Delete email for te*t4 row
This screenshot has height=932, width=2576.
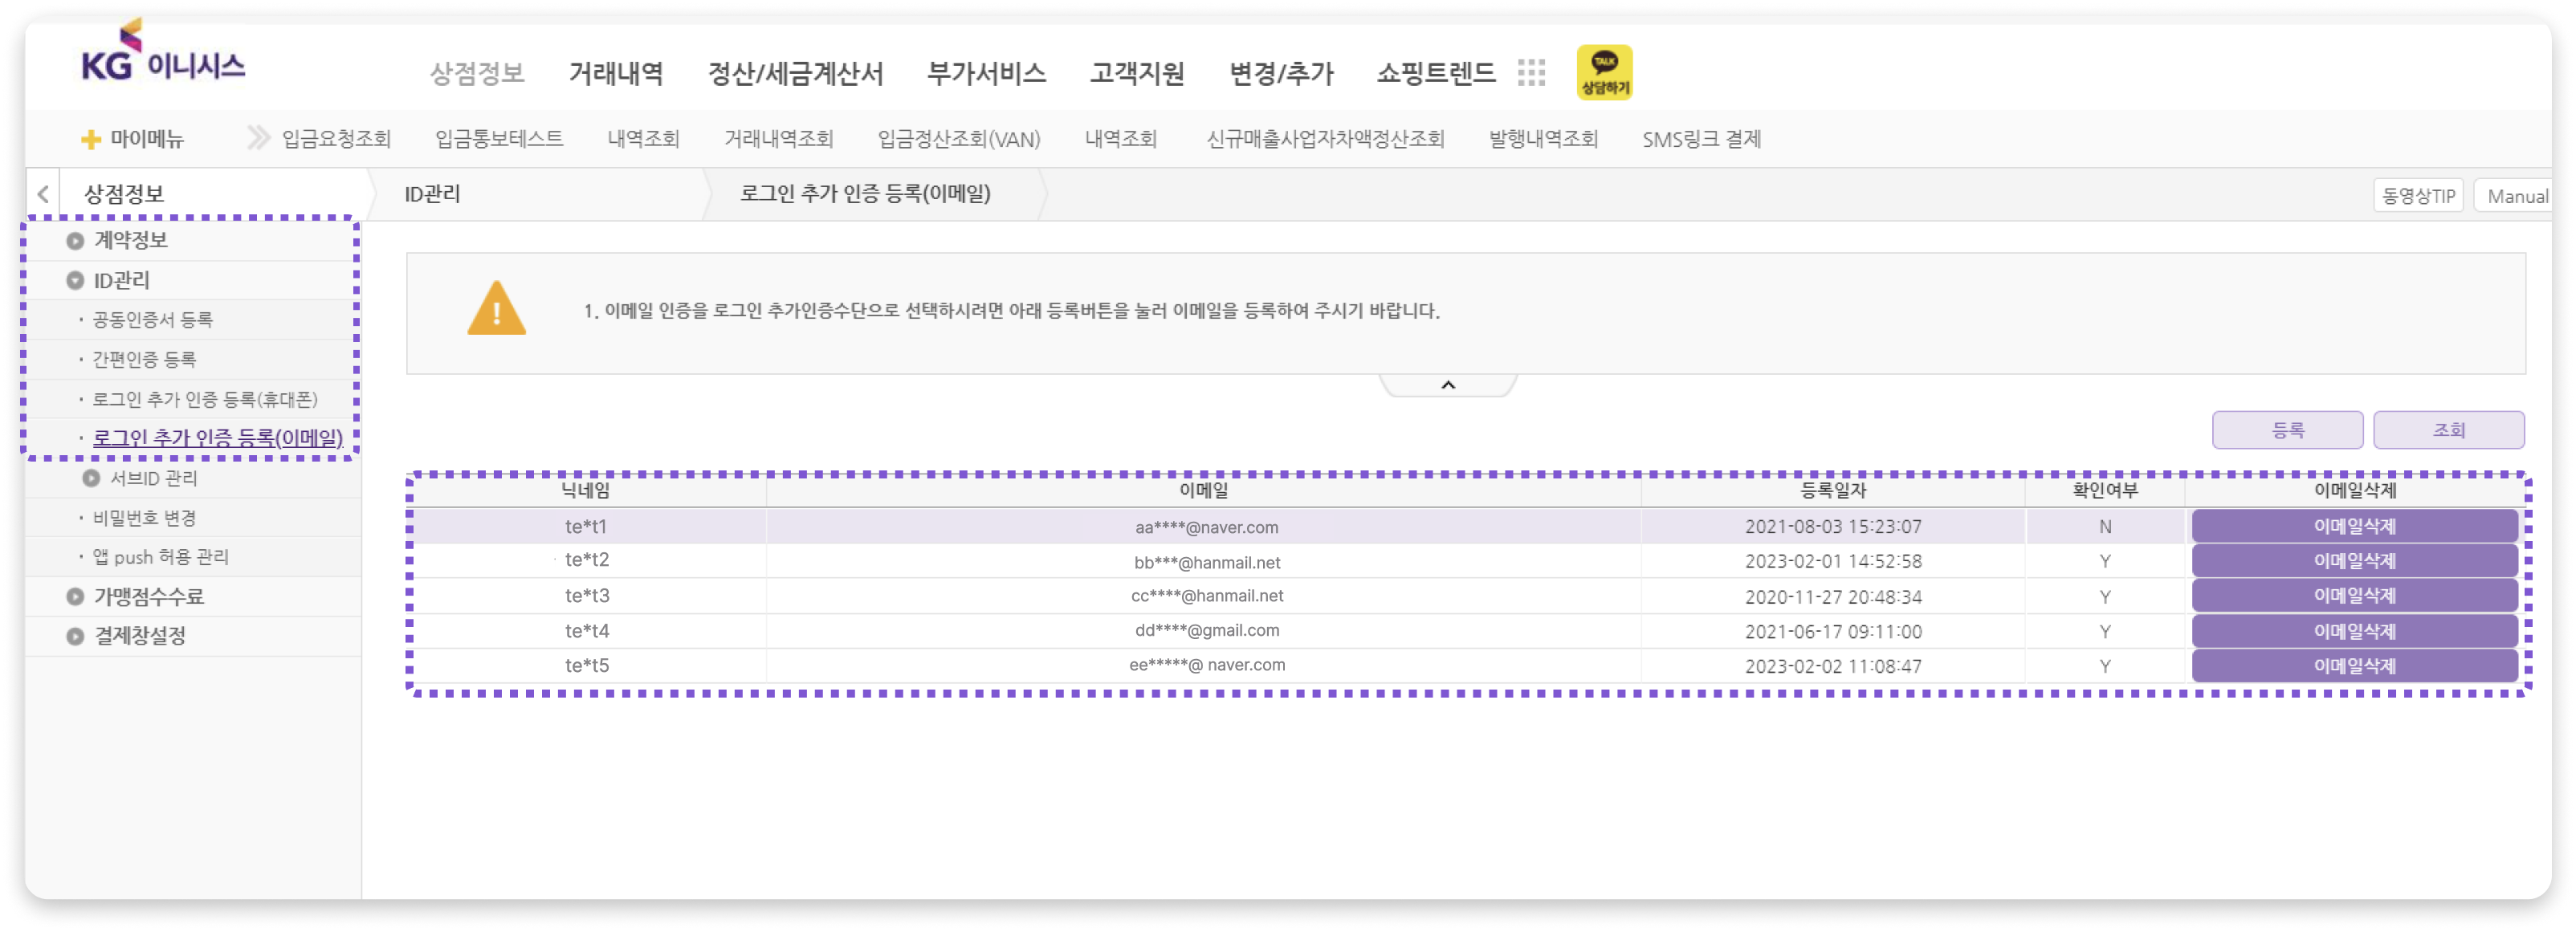[x=2354, y=631]
